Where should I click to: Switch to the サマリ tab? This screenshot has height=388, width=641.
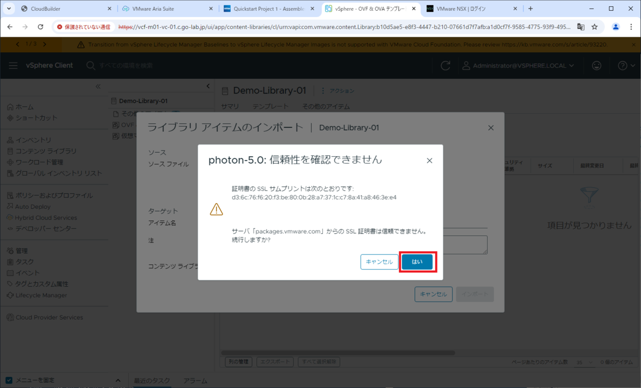230,106
